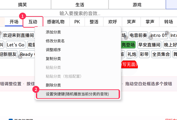Play the 欢迎来到直播间 sound button

(x=18, y=35)
